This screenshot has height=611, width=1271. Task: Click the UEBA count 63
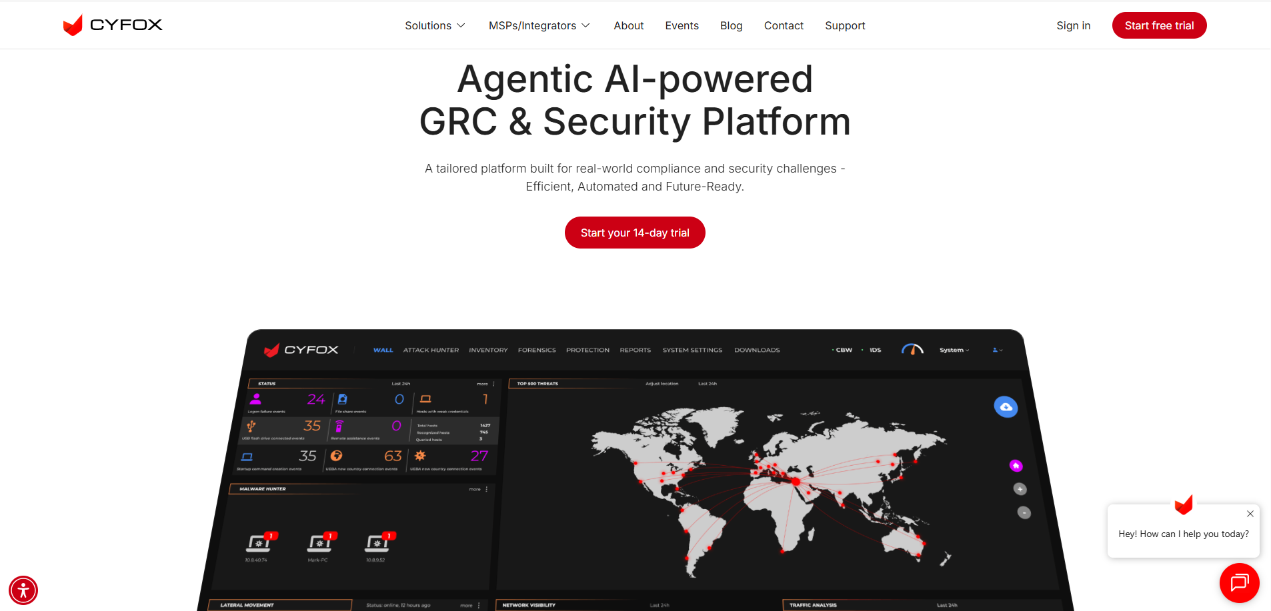coord(393,456)
